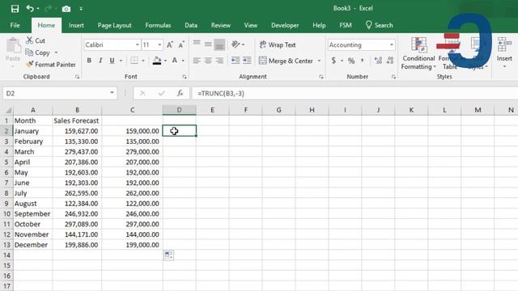The image size is (518, 291).
Task: Open the Developer tab
Action: click(x=285, y=25)
